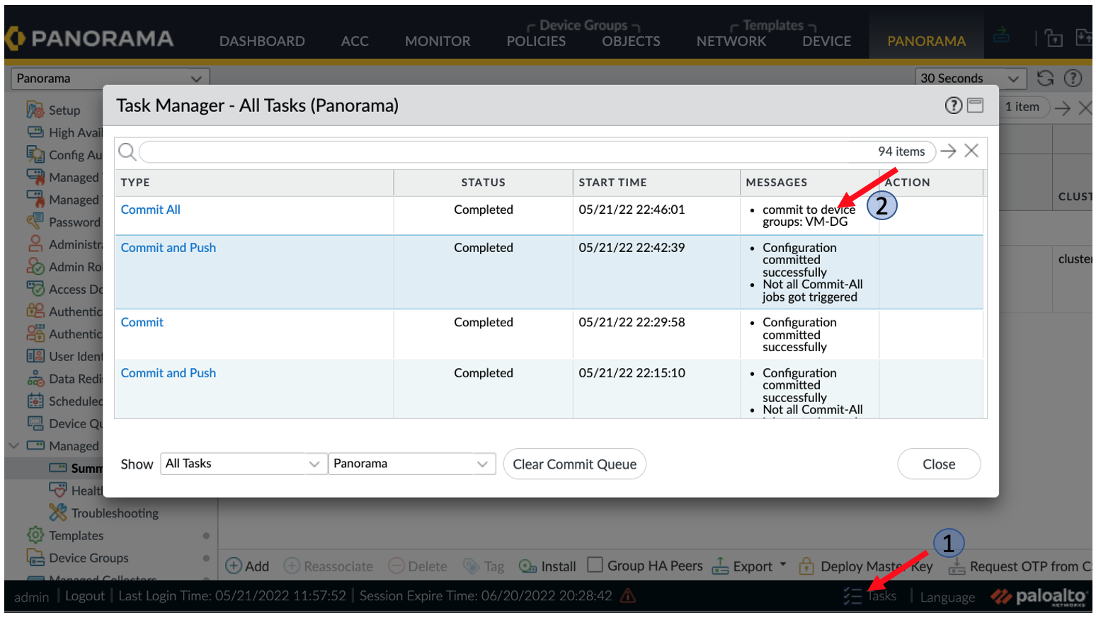This screenshot has width=1096, height=618.
Task: Open the Panorama context dropdown at top left
Action: click(110, 79)
